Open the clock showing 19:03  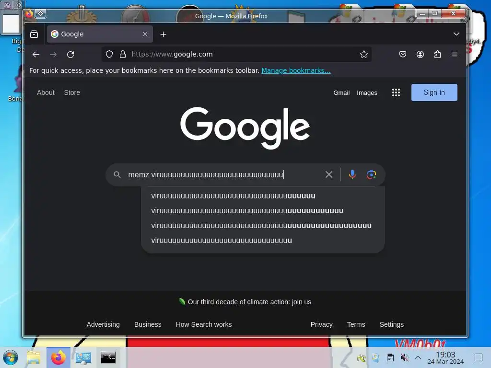(x=445, y=357)
